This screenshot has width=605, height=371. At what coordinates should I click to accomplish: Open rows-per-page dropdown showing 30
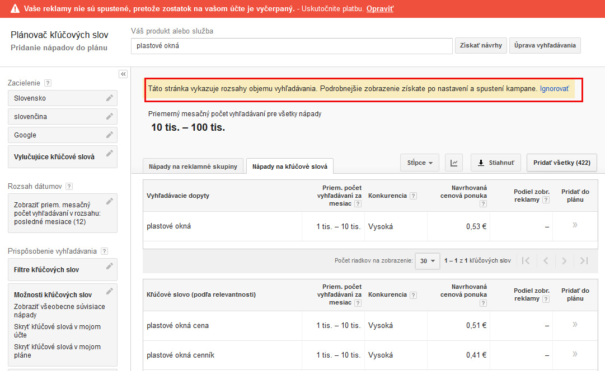click(428, 261)
